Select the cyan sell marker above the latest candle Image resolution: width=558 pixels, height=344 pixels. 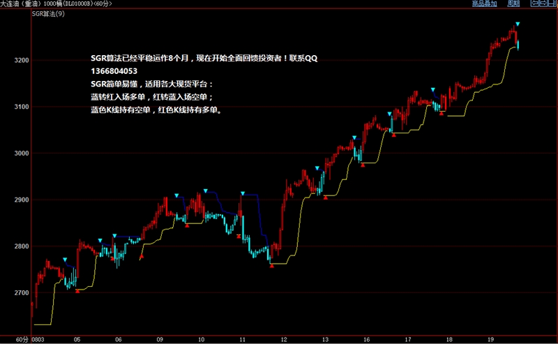tap(518, 24)
